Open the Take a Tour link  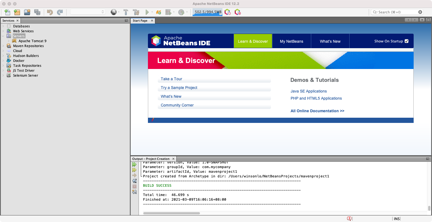pyautogui.click(x=171, y=79)
